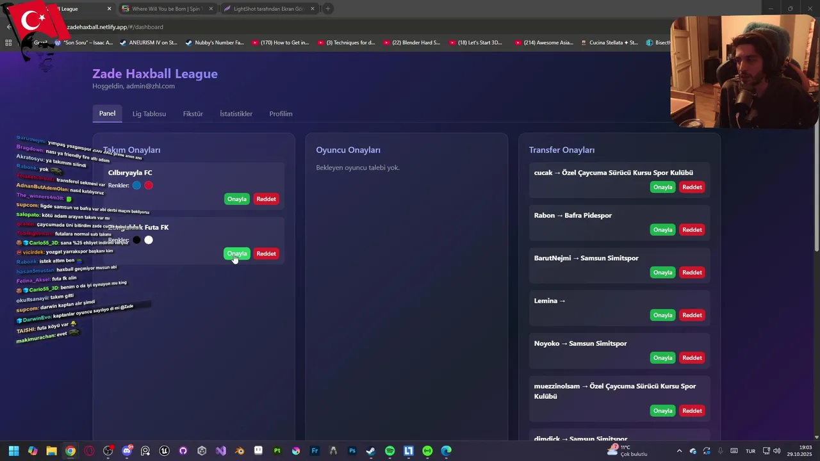Open the volume control in system tray
820x461 pixels.
coord(777,451)
